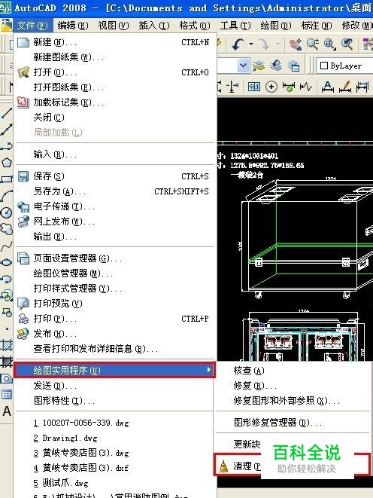Choose 打印预览(V) menu entry
The width and height of the screenshot is (373, 498).
(x=115, y=304)
